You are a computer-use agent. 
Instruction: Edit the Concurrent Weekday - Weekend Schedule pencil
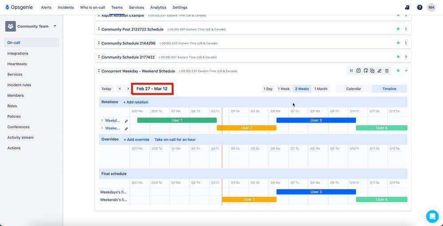click(380, 71)
